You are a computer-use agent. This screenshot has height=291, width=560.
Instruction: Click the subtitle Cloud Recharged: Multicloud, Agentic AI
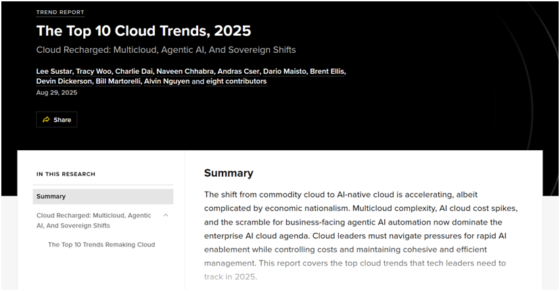pos(166,49)
